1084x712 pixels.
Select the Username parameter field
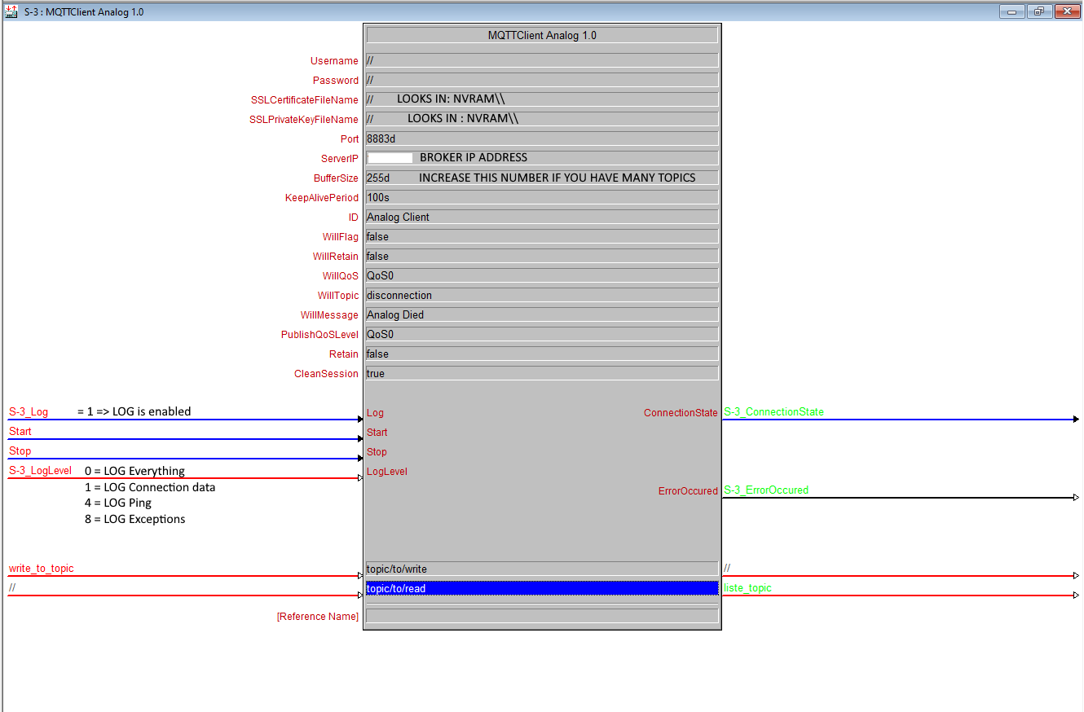click(x=542, y=60)
